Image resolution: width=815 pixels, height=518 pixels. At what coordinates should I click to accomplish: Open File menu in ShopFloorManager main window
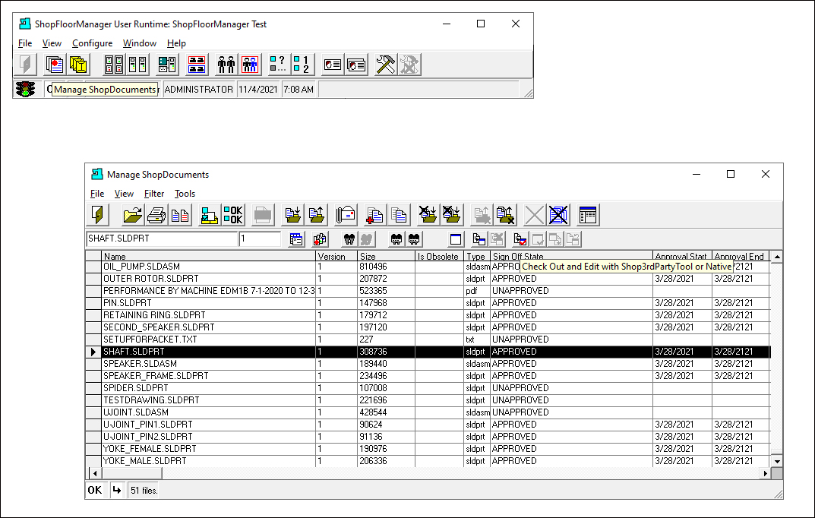point(25,43)
